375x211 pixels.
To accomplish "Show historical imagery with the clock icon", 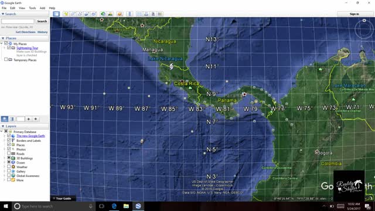I will [103, 14].
